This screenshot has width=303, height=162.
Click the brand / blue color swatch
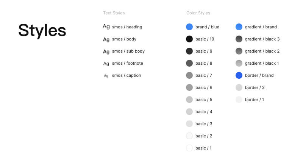pos(190,27)
